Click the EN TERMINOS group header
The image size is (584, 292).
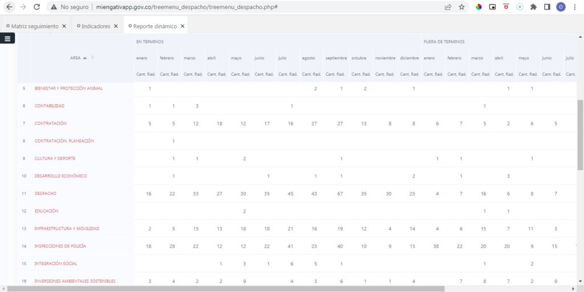click(150, 42)
